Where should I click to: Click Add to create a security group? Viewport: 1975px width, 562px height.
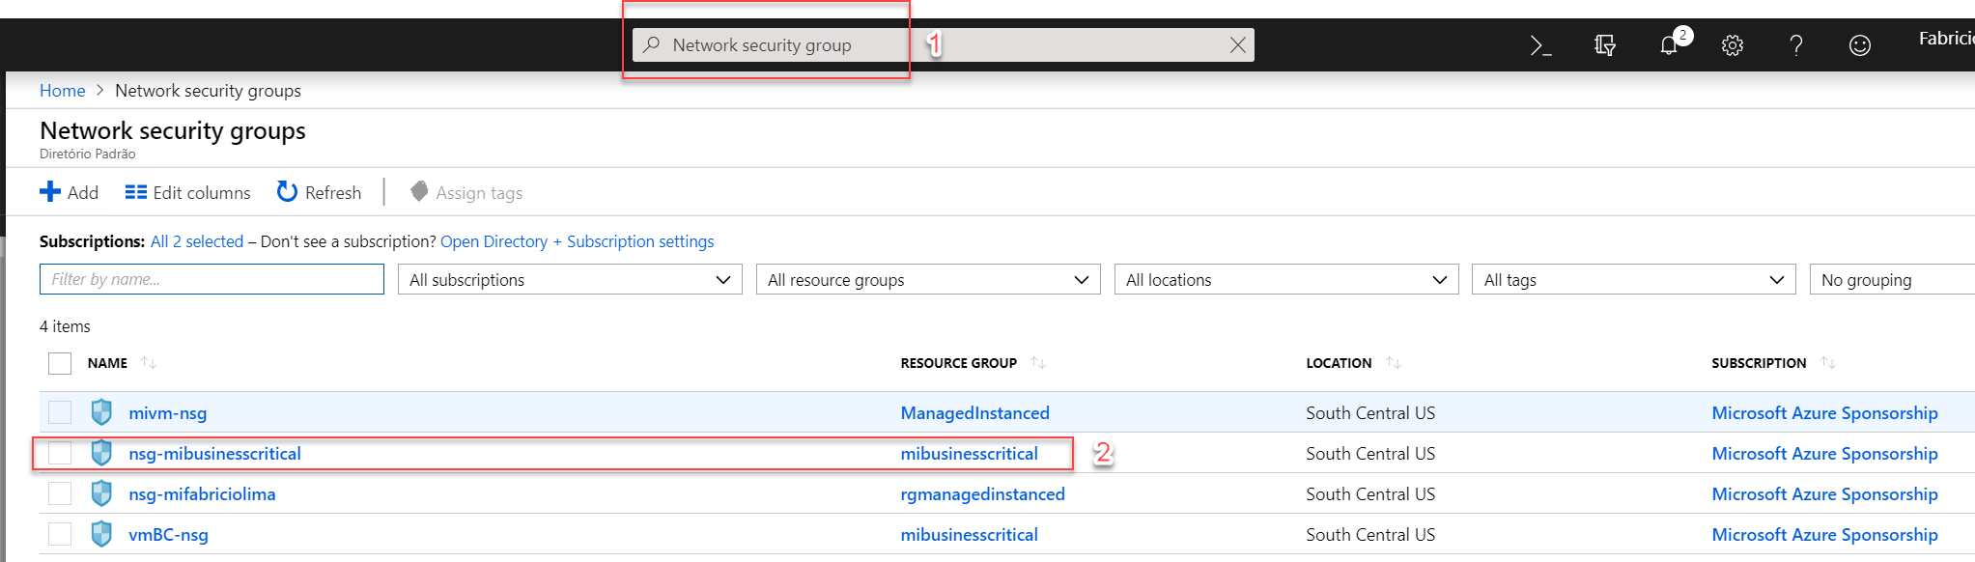70,193
